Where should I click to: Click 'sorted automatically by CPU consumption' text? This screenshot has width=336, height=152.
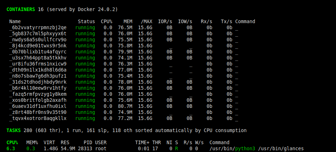(x=191, y=130)
